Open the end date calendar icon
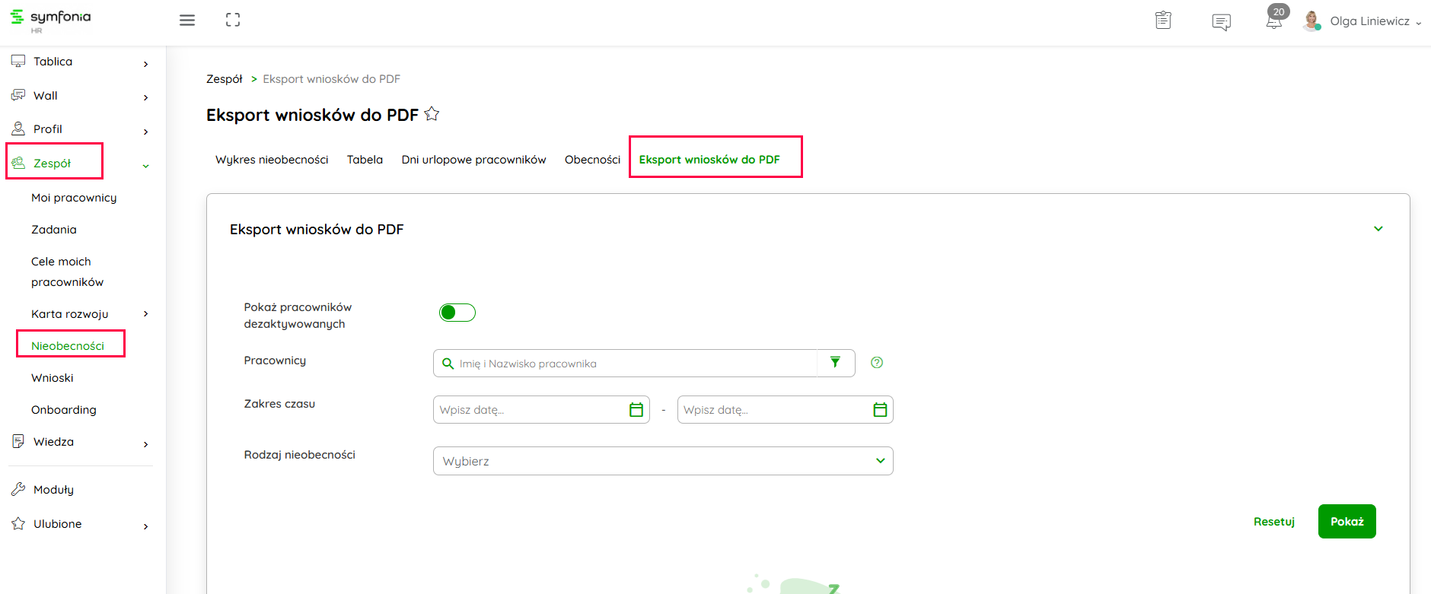Screen dimensions: 1431x594 (x=880, y=410)
